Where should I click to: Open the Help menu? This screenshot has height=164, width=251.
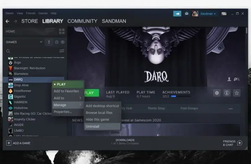click(54, 13)
